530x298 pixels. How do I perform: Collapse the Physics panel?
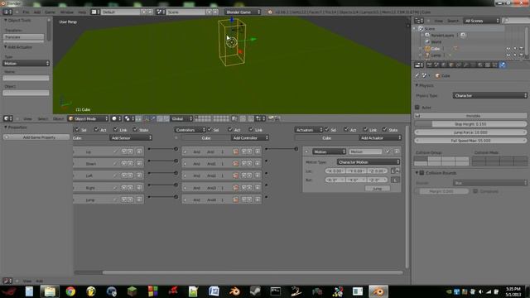417,85
